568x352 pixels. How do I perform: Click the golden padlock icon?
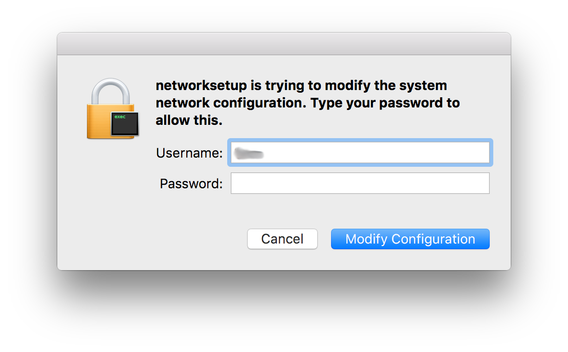pyautogui.click(x=113, y=108)
